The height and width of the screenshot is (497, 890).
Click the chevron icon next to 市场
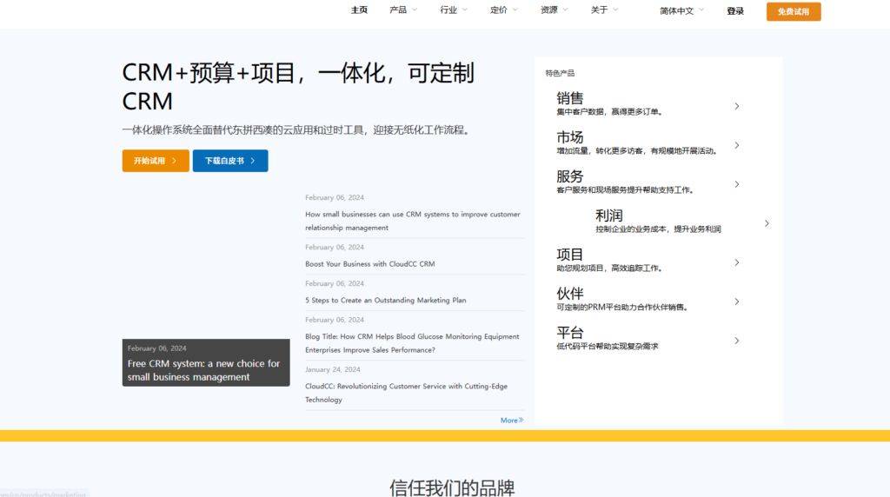tap(736, 145)
